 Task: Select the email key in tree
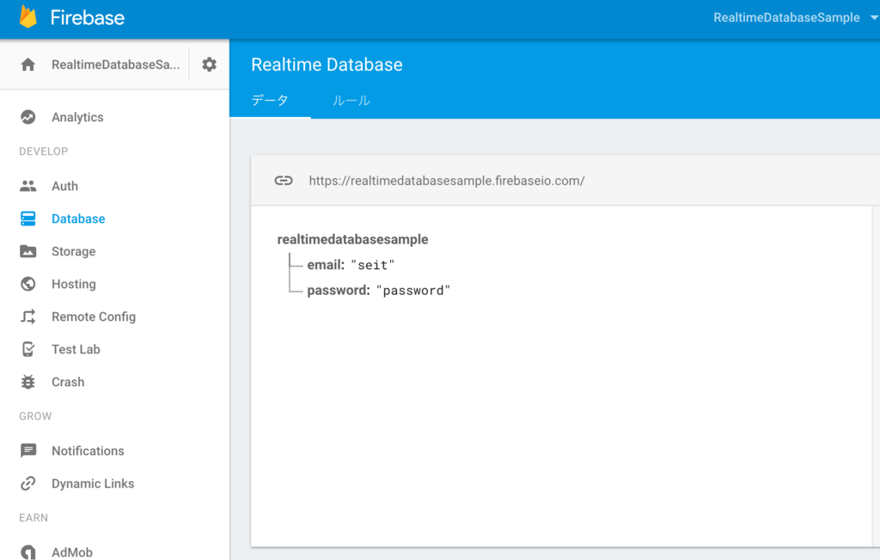click(326, 265)
